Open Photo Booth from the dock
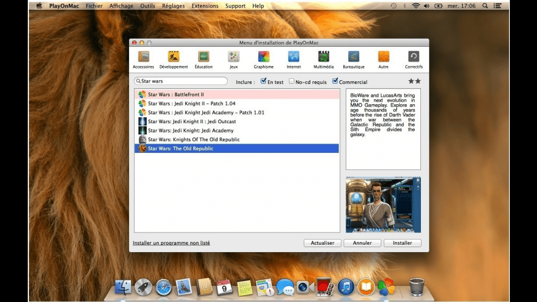The width and height of the screenshot is (537, 302). (x=324, y=287)
